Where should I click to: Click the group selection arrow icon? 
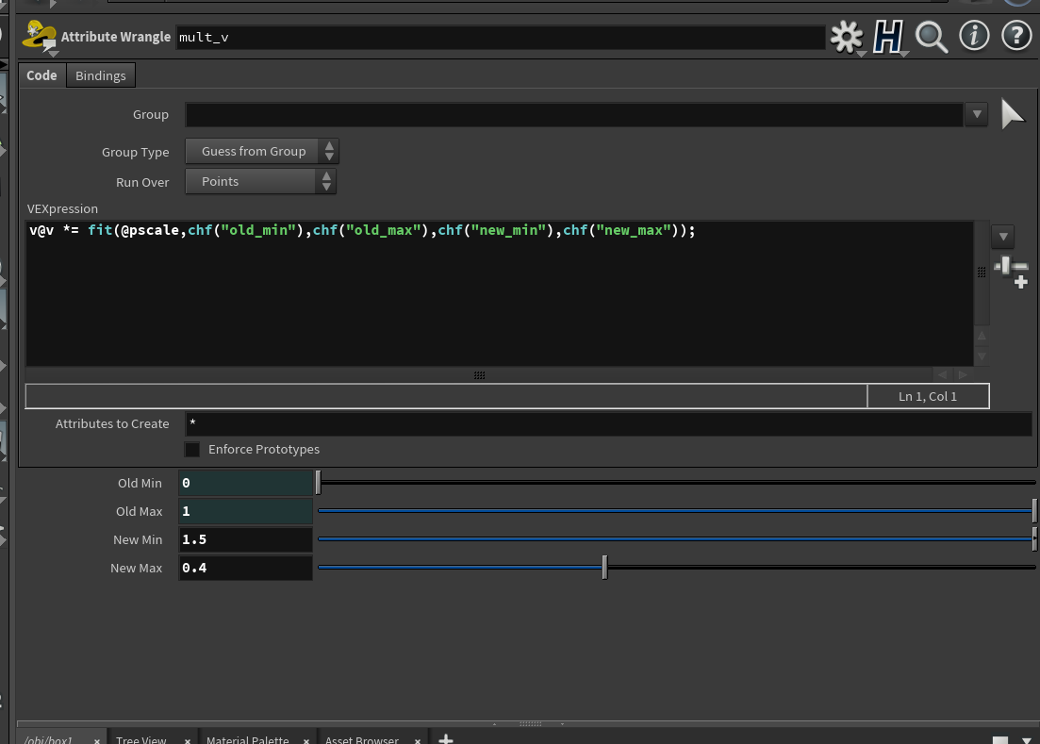pyautogui.click(x=1012, y=115)
